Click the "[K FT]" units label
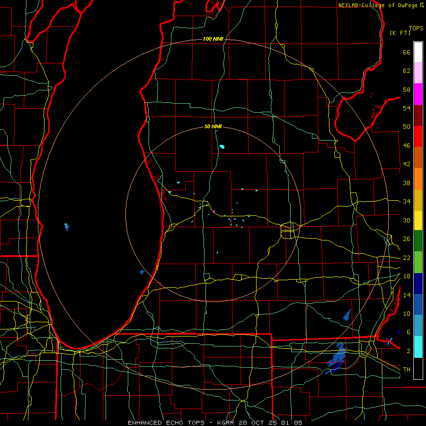 tap(400, 33)
